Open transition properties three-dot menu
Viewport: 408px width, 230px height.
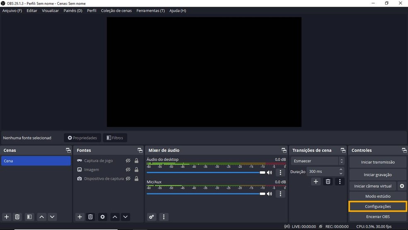[x=340, y=182]
